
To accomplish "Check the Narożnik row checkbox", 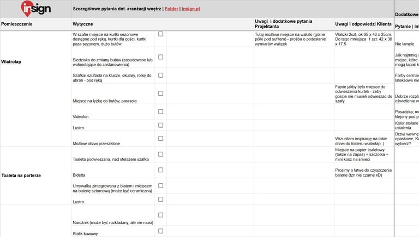I will (x=161, y=215).
